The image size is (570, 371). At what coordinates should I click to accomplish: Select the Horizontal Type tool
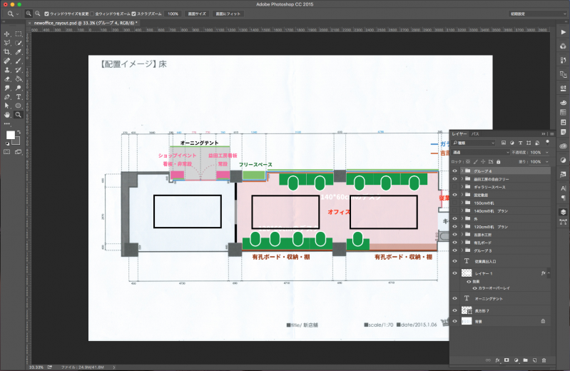18,97
